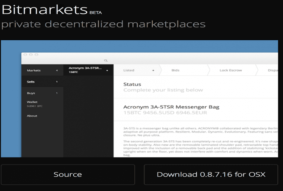Click the red close window dot
The width and height of the screenshot is (283, 191).
point(25,54)
